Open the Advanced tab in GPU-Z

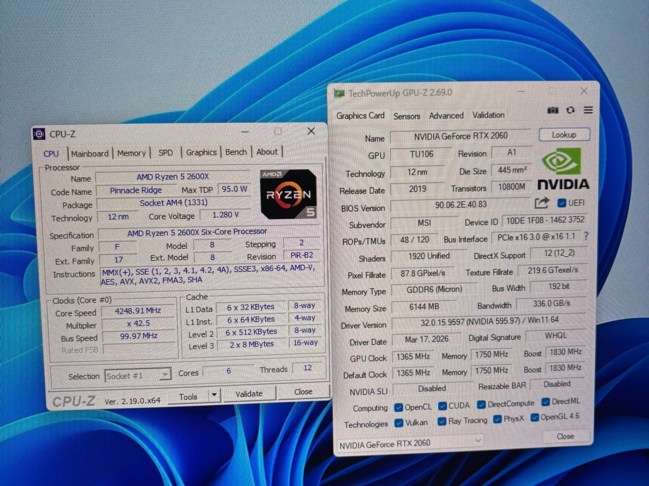446,116
